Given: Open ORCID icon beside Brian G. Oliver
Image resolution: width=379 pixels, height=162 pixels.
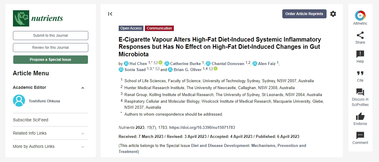Looking at the screenshot, I should [215, 69].
